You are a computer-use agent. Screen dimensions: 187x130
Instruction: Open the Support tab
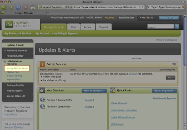[103, 27]
